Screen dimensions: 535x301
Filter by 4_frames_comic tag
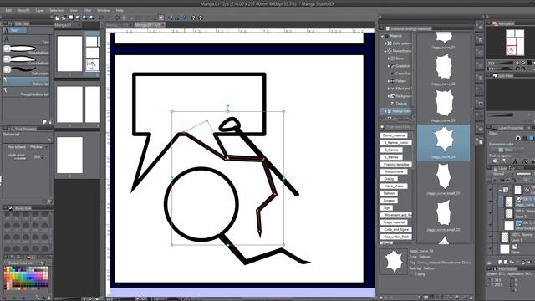395,143
